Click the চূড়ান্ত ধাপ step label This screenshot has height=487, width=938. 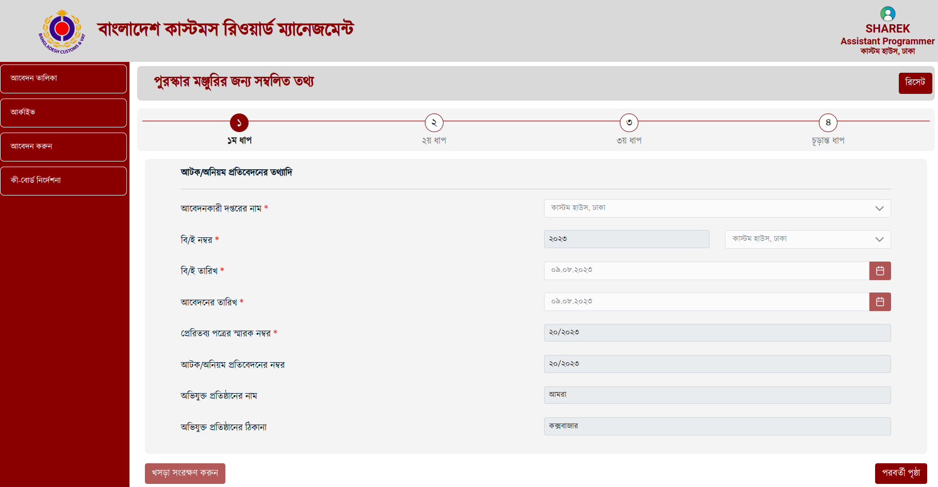tap(828, 140)
